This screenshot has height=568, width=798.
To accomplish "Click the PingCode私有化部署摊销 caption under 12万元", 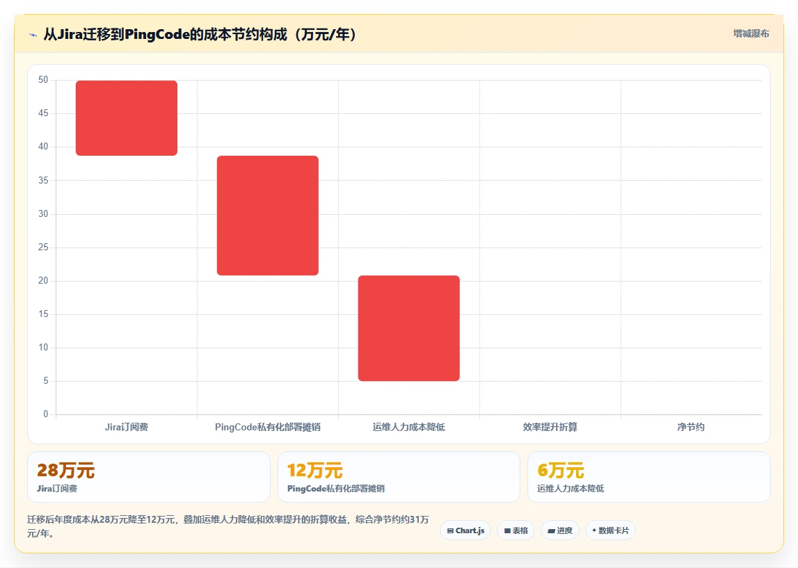I will point(336,489).
